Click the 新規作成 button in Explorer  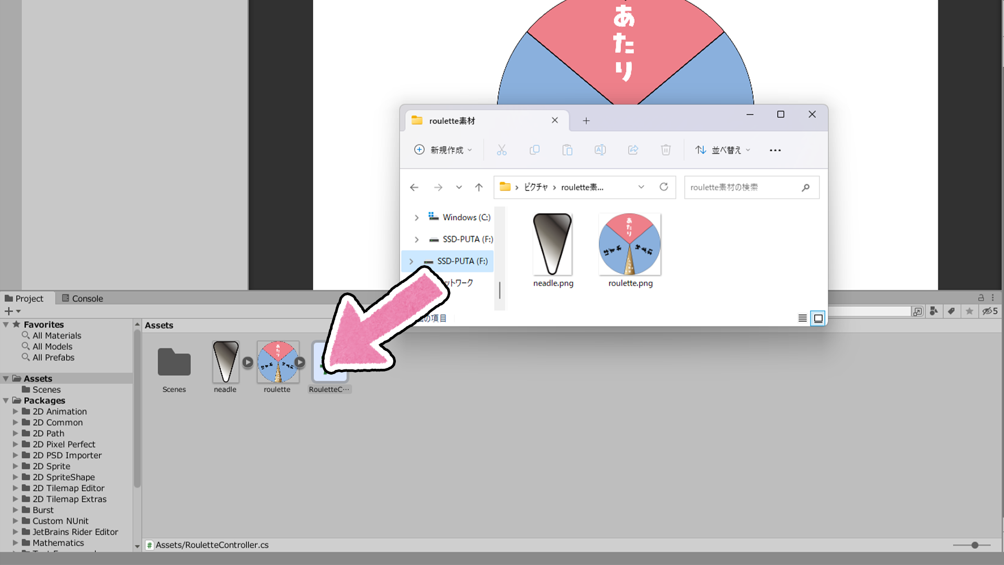pyautogui.click(x=442, y=150)
